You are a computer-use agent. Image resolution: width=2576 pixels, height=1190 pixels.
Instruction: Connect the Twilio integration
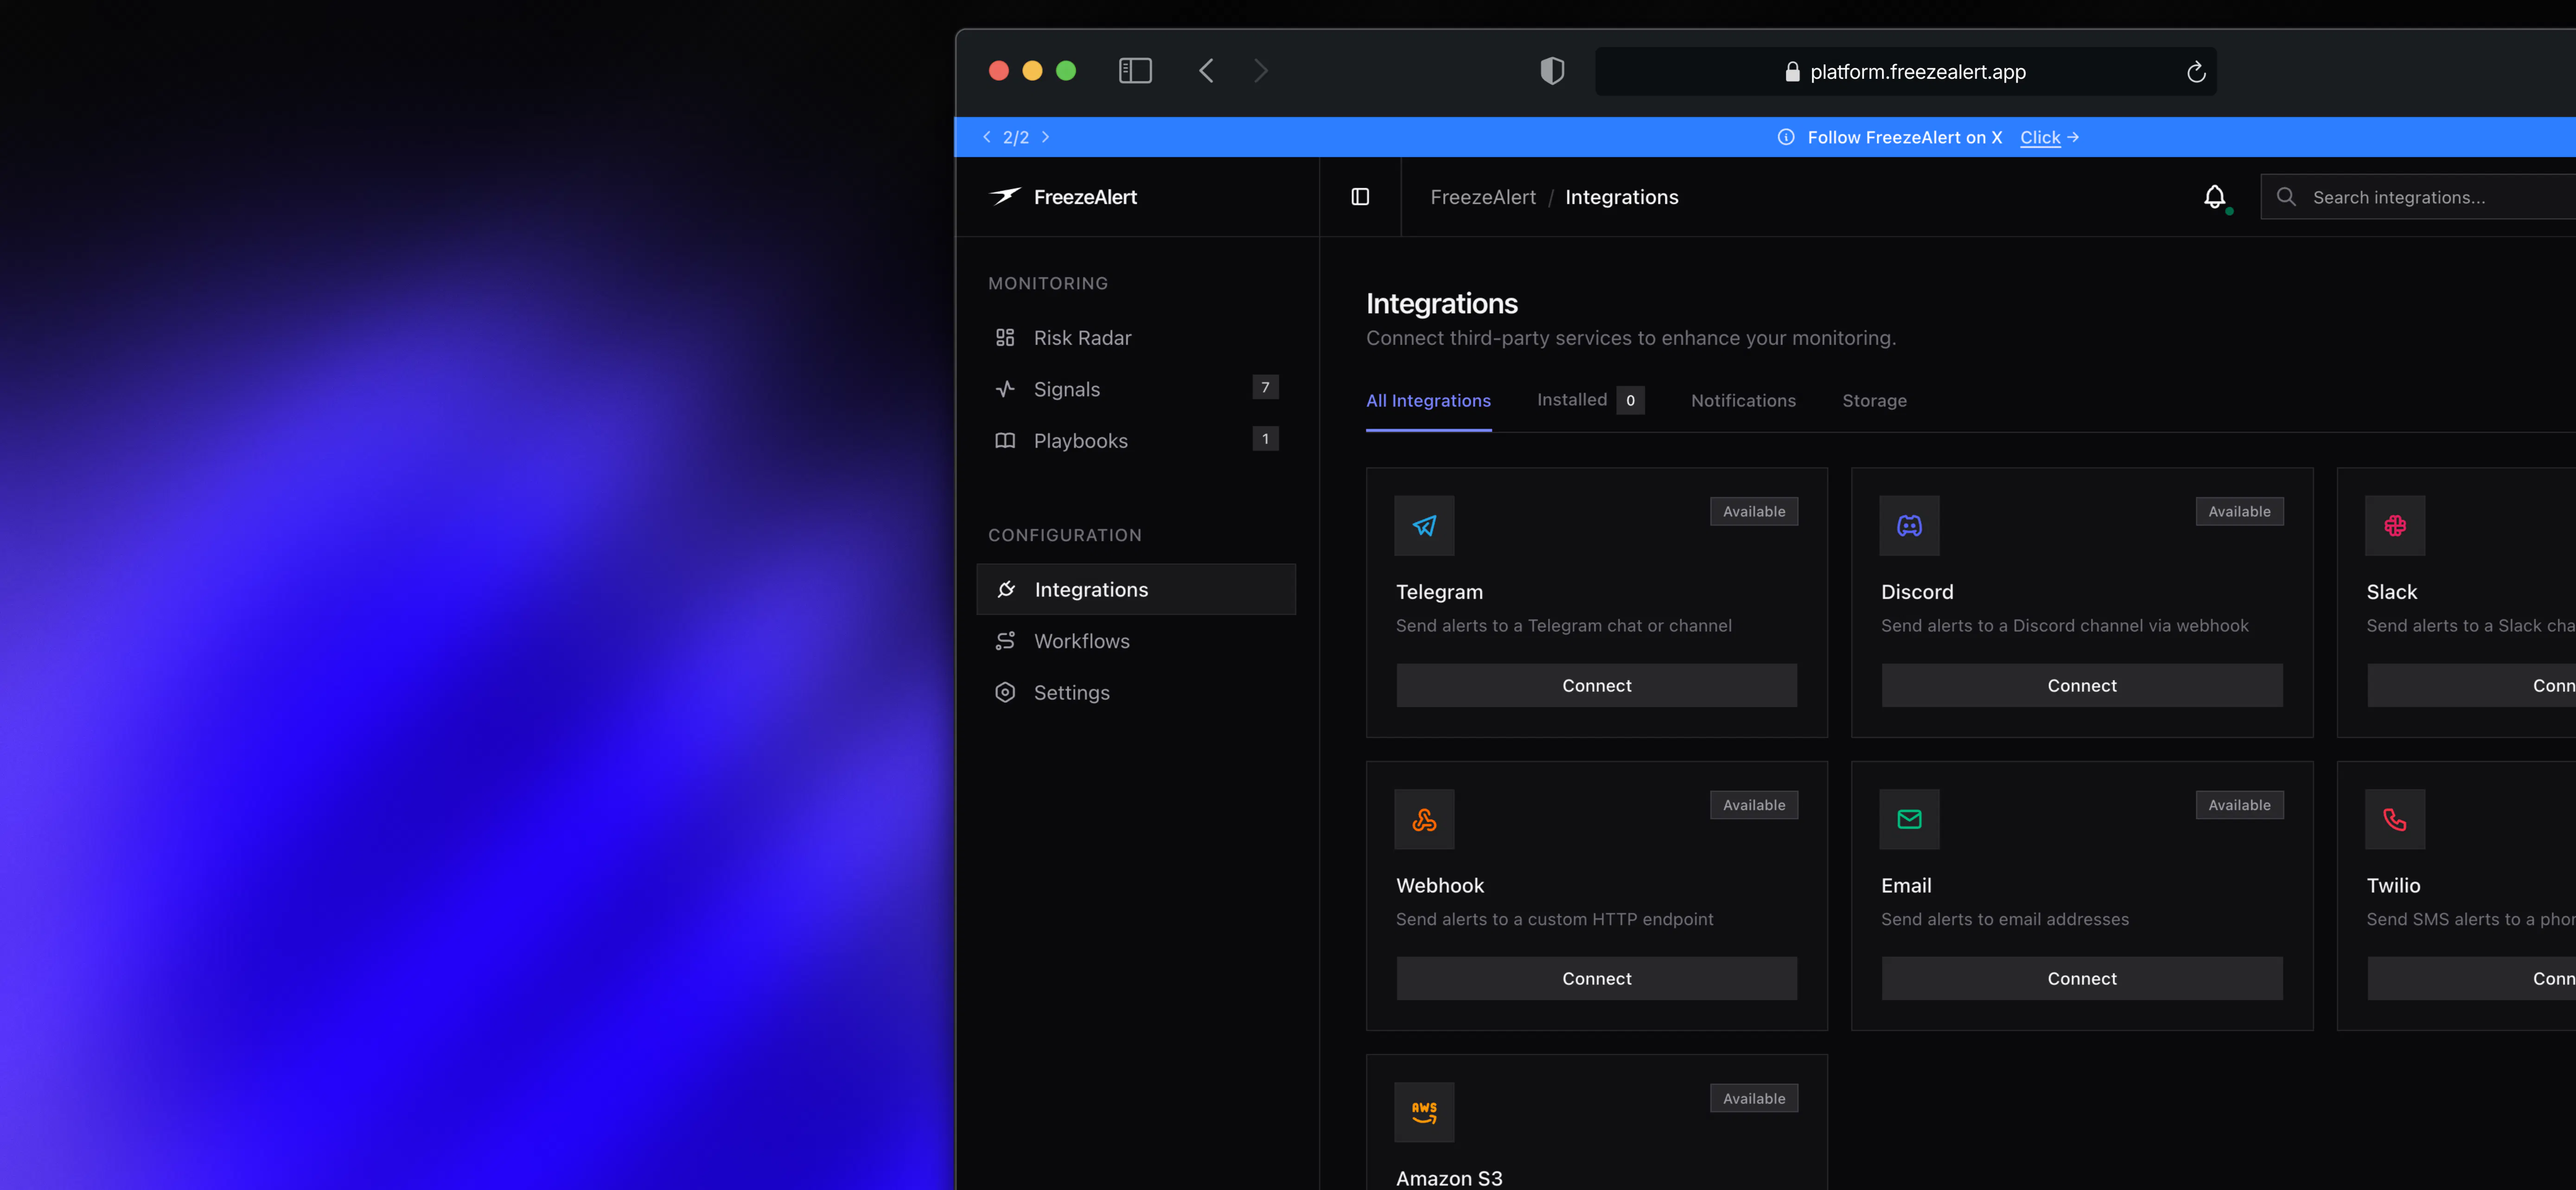pos(2472,978)
